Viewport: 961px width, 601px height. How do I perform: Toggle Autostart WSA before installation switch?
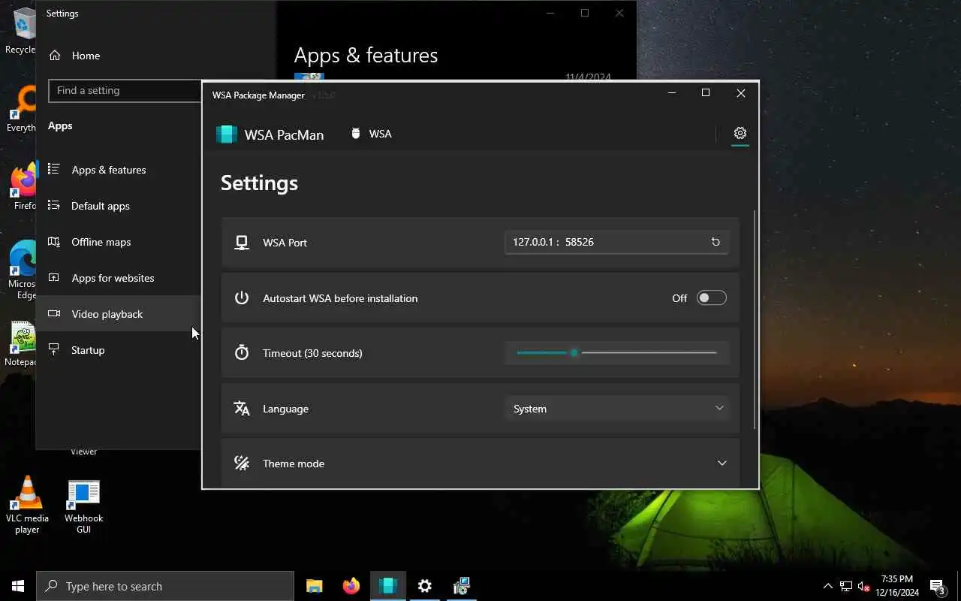pyautogui.click(x=711, y=298)
